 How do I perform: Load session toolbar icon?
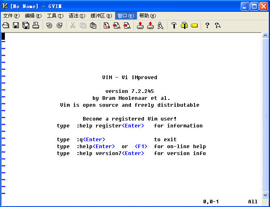[140, 26]
